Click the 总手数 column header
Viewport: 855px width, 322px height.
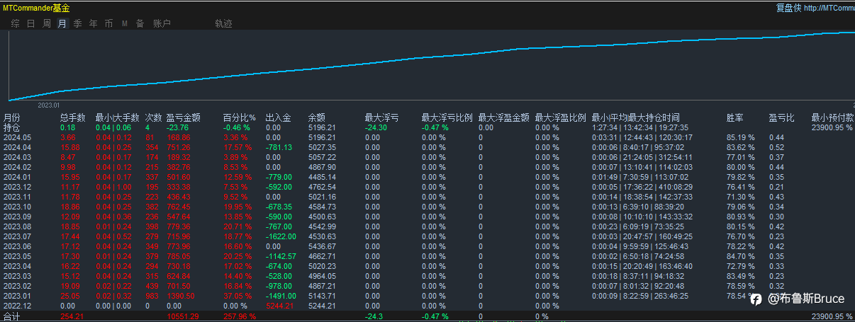pos(72,117)
